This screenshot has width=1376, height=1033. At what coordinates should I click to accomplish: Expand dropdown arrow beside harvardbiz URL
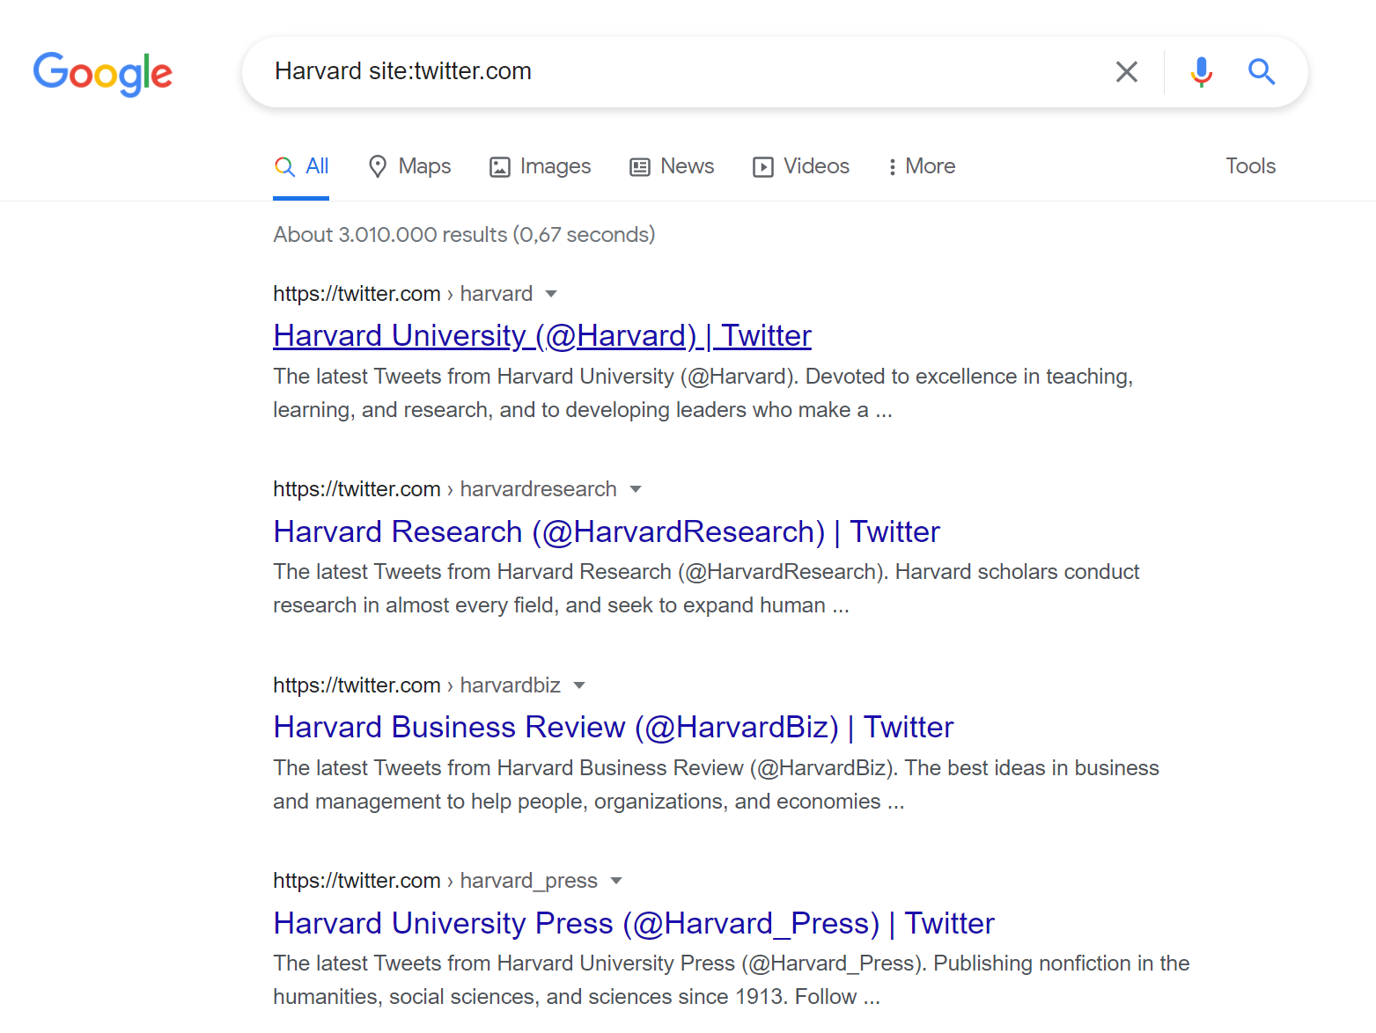tap(579, 685)
